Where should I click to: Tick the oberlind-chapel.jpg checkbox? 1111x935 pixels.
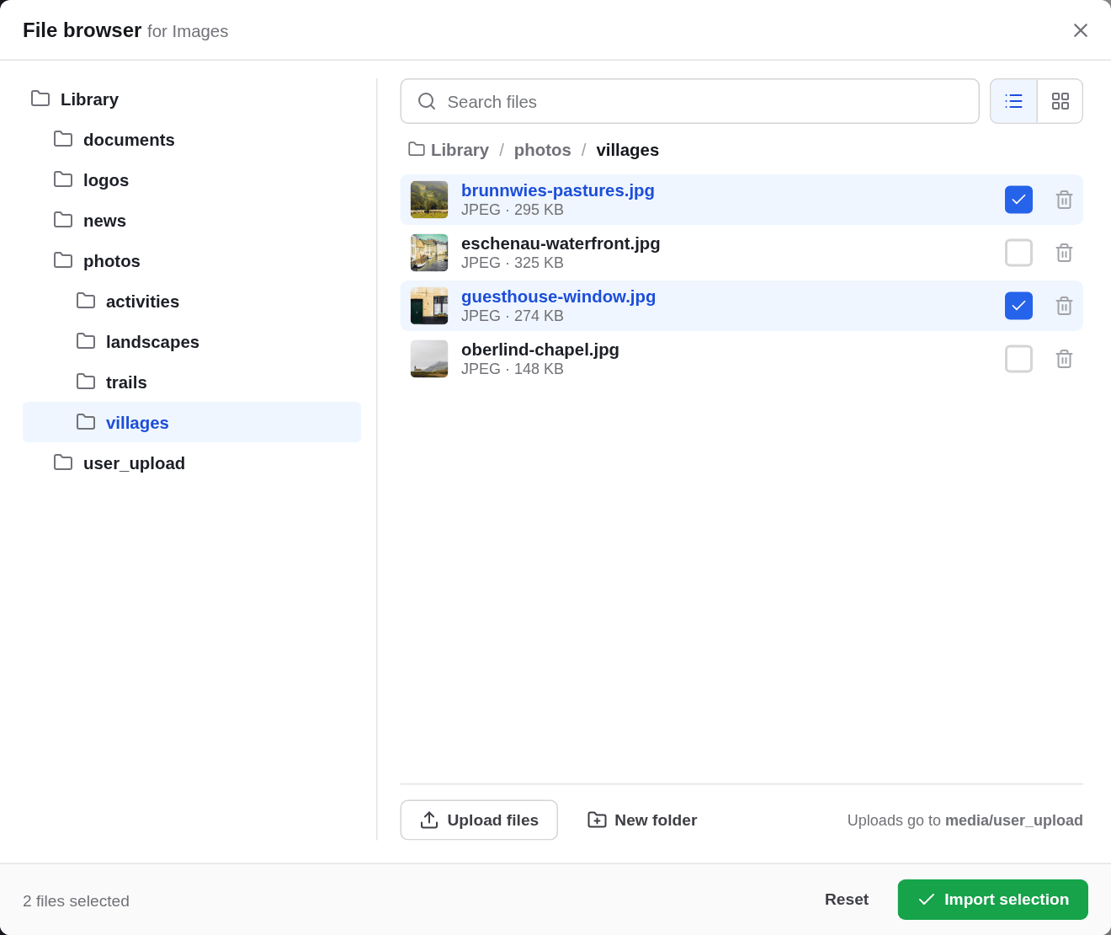point(1018,359)
